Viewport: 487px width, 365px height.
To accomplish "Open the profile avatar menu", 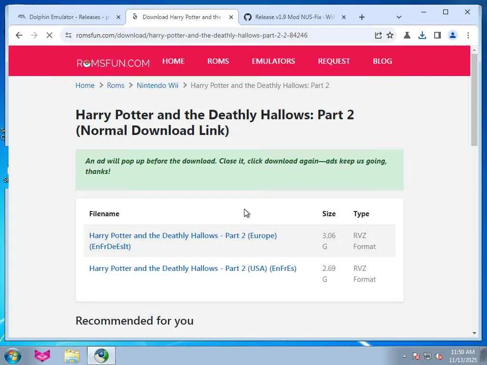I will pyautogui.click(x=453, y=35).
